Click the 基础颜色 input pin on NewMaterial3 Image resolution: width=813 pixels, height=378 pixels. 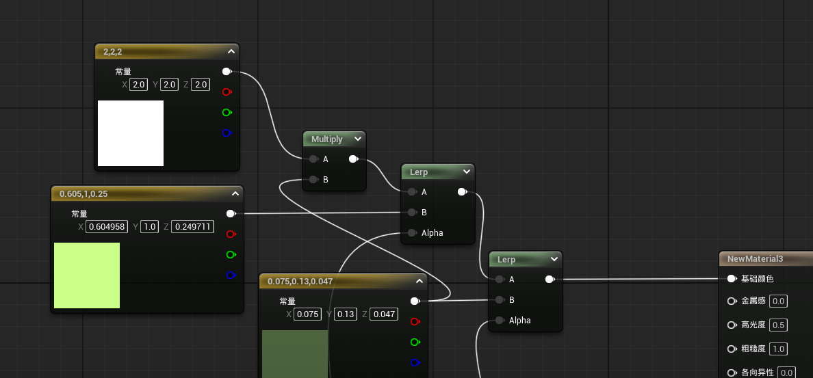coord(732,279)
